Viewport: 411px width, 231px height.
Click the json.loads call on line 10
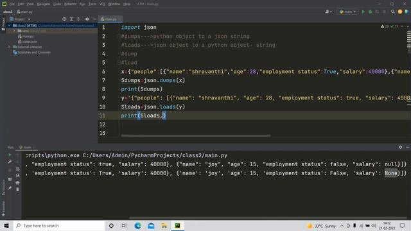click(164, 107)
